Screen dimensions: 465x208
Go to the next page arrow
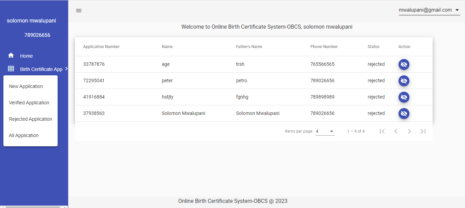pyautogui.click(x=409, y=131)
